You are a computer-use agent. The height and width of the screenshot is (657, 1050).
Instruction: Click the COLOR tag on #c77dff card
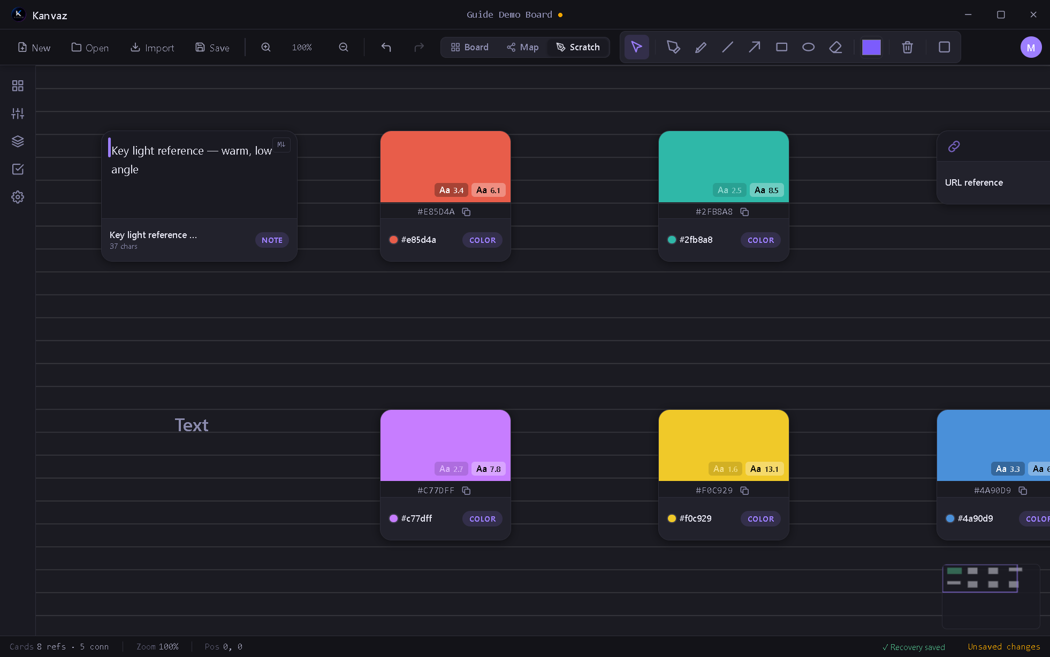point(482,519)
